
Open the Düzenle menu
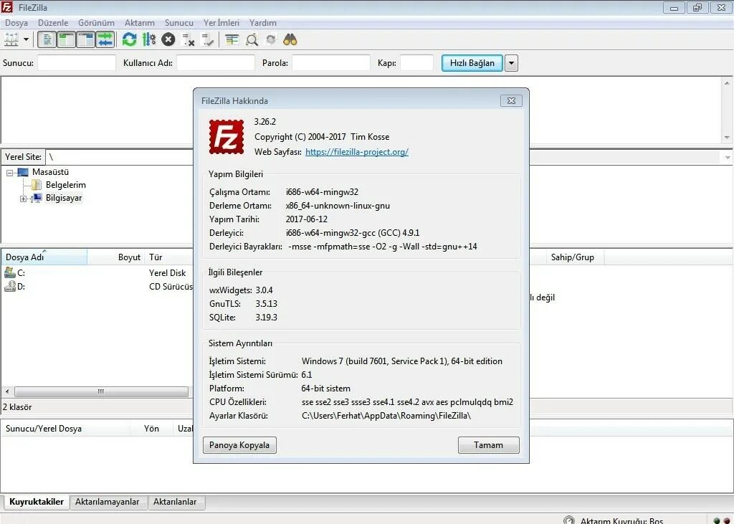point(53,22)
